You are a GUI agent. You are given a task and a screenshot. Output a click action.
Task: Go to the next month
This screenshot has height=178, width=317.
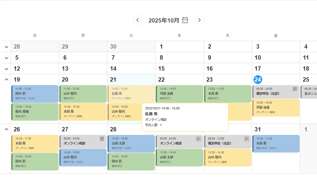click(x=199, y=20)
